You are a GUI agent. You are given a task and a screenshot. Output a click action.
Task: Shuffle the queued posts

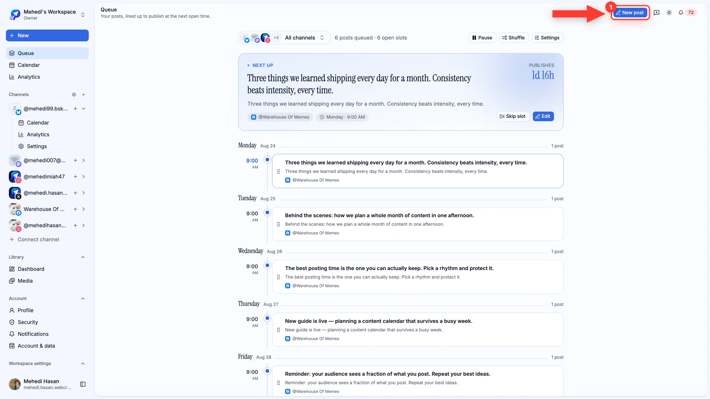(514, 38)
